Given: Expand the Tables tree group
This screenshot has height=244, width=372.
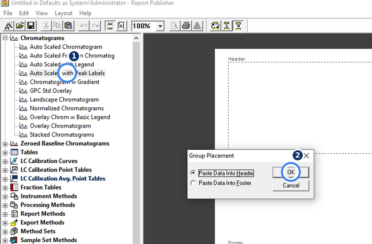Looking at the screenshot, I should tap(5, 153).
